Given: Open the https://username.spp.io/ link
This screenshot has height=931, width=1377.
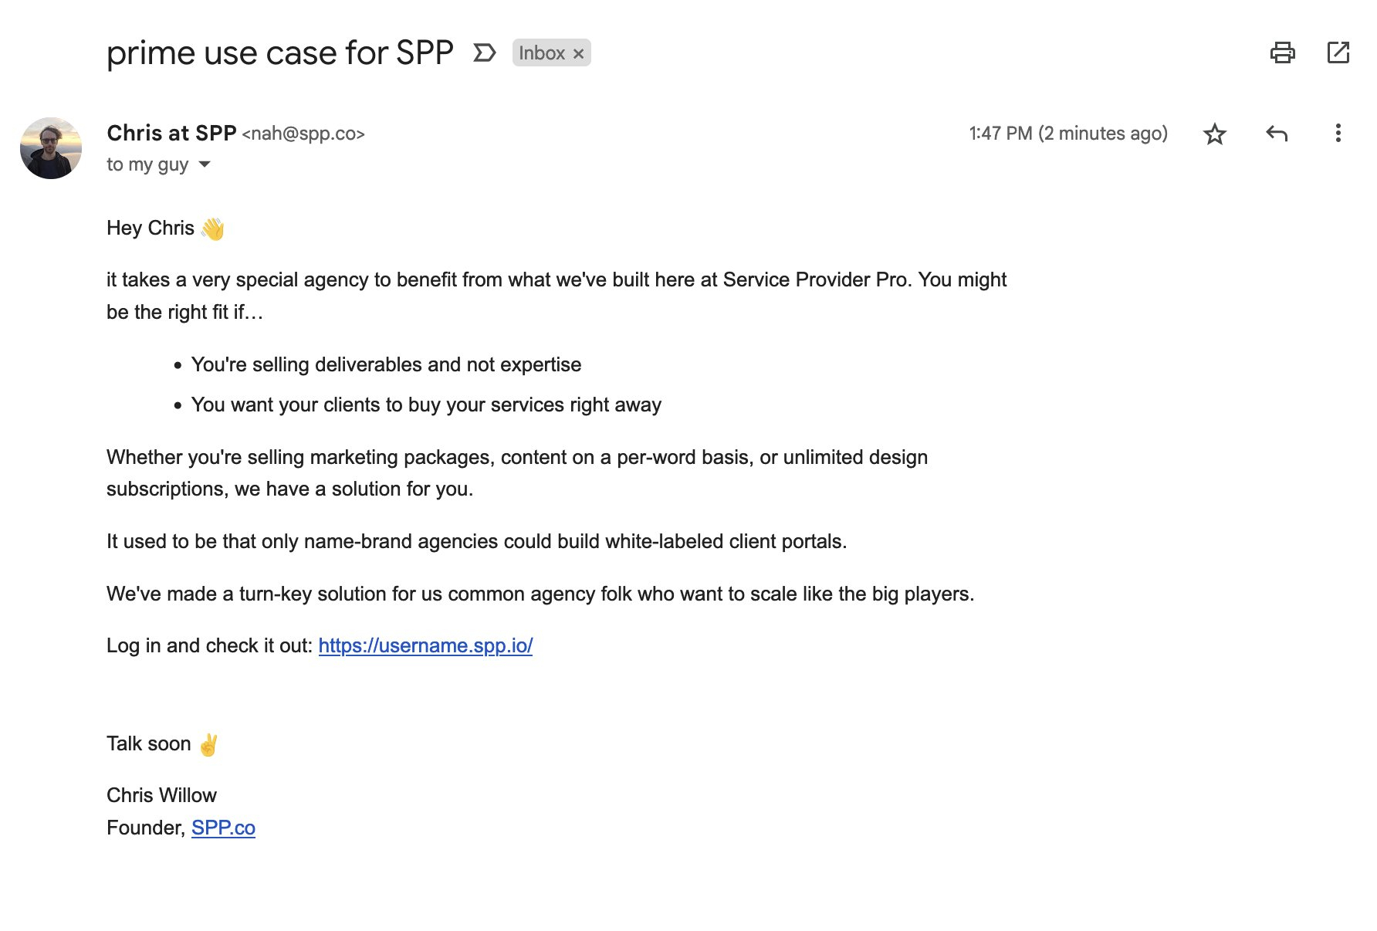Looking at the screenshot, I should pyautogui.click(x=425, y=645).
